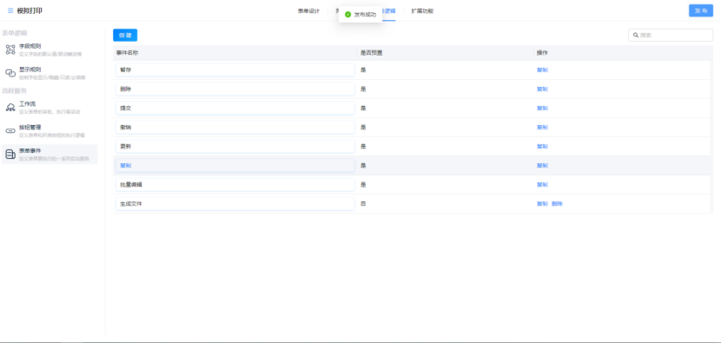The width and height of the screenshot is (721, 343).
Task: Click the 更新 event name field
Action: (x=235, y=146)
